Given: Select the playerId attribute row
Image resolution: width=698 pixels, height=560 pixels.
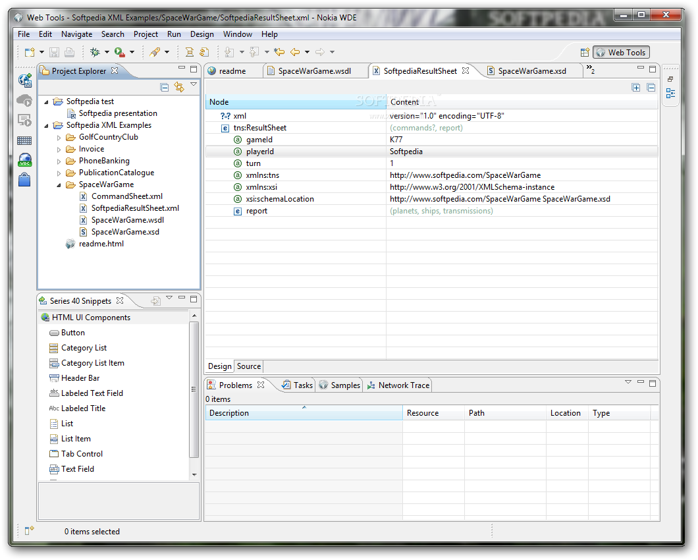Looking at the screenshot, I should click(431, 152).
